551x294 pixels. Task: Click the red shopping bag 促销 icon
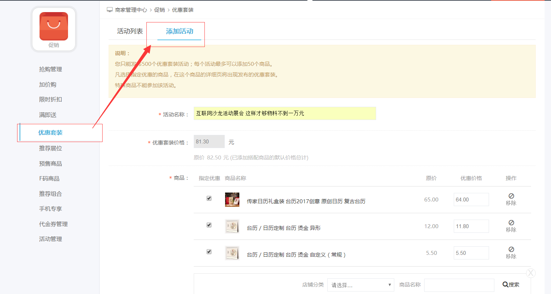click(54, 26)
